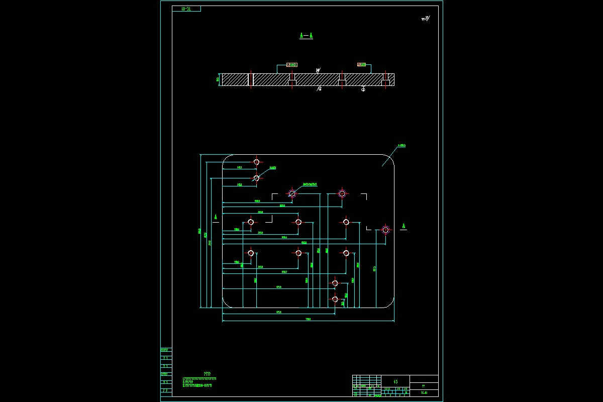Click the 4-R corner radius leader label

(x=401, y=146)
